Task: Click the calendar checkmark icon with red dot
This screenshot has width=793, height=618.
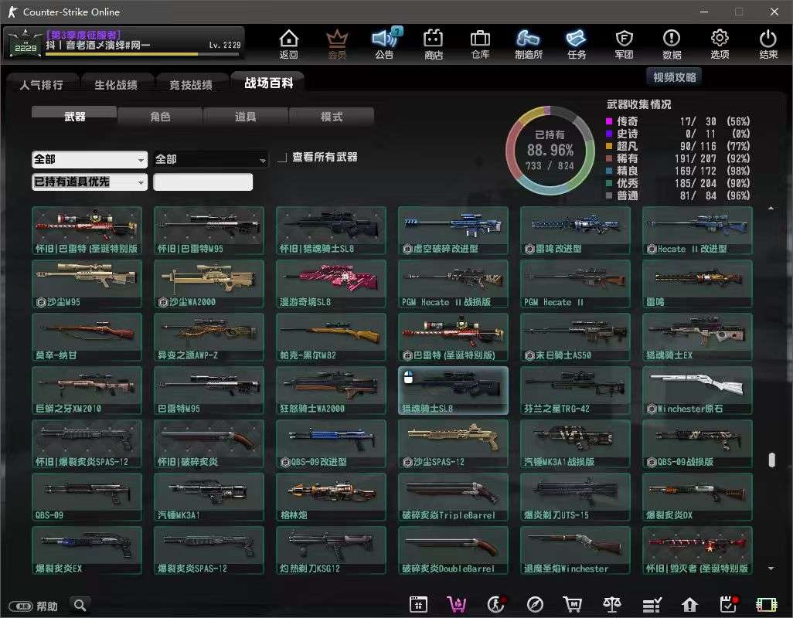Action: point(728,604)
